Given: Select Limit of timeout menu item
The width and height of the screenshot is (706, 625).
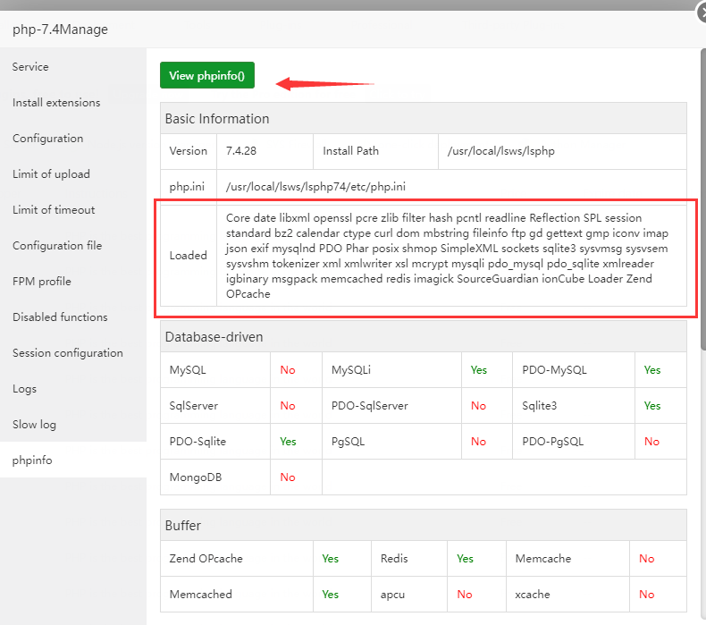Looking at the screenshot, I should pos(54,210).
